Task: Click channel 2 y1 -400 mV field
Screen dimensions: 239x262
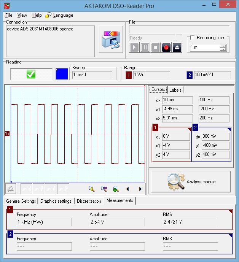Action: pyautogui.click(x=215, y=146)
